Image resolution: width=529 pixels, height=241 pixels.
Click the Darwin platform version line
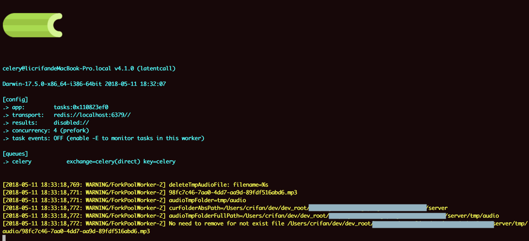click(84, 84)
